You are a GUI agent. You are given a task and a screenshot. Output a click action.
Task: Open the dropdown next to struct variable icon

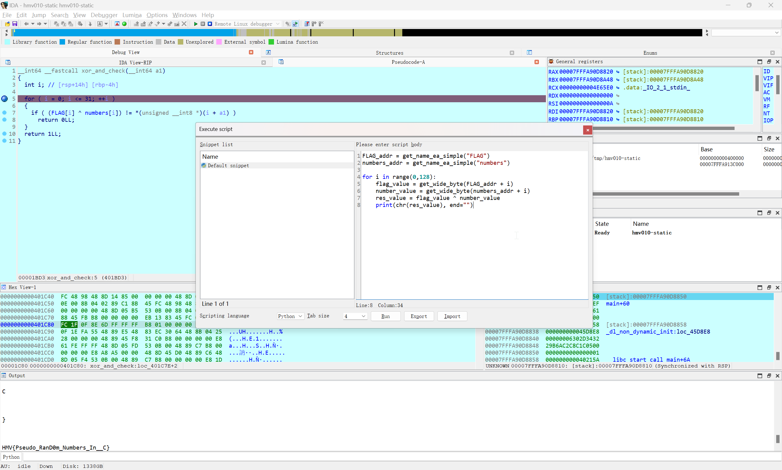click(x=163, y=24)
